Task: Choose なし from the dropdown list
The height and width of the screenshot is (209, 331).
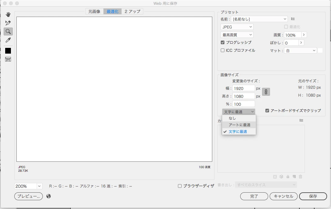Action: pos(239,118)
